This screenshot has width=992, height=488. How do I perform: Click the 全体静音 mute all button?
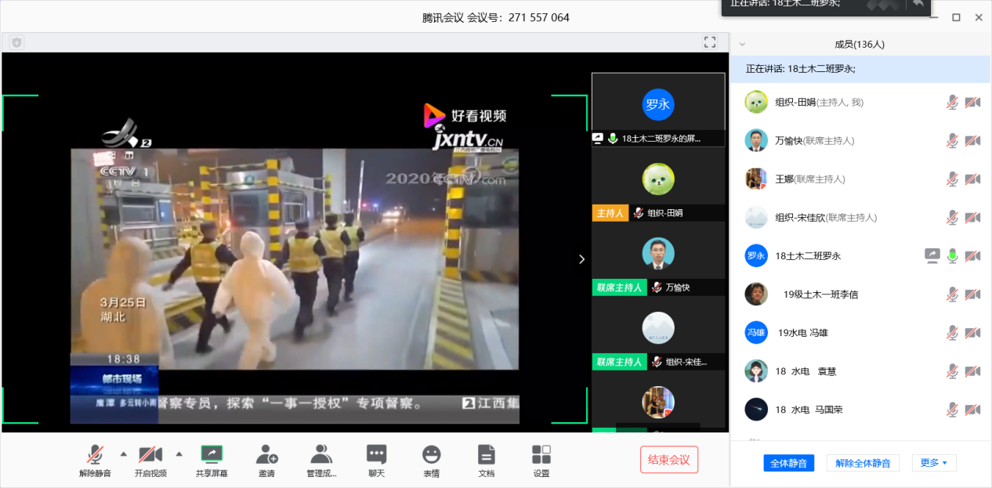click(x=789, y=463)
